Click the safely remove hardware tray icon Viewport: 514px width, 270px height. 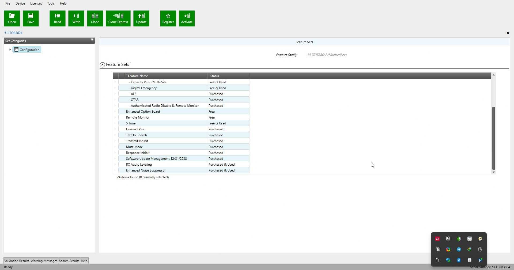(x=437, y=260)
